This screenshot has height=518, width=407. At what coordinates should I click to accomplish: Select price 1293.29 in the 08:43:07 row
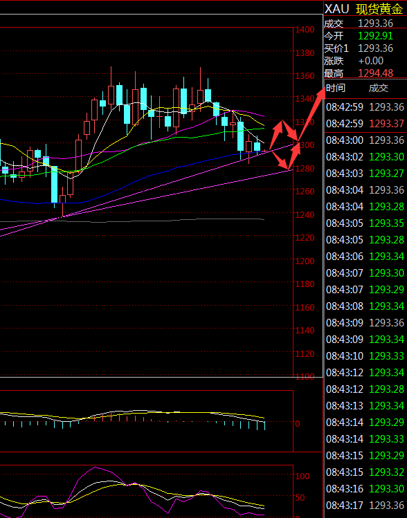click(x=386, y=289)
